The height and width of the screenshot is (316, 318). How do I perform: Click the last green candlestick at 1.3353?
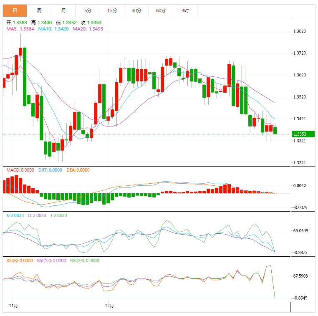click(275, 130)
